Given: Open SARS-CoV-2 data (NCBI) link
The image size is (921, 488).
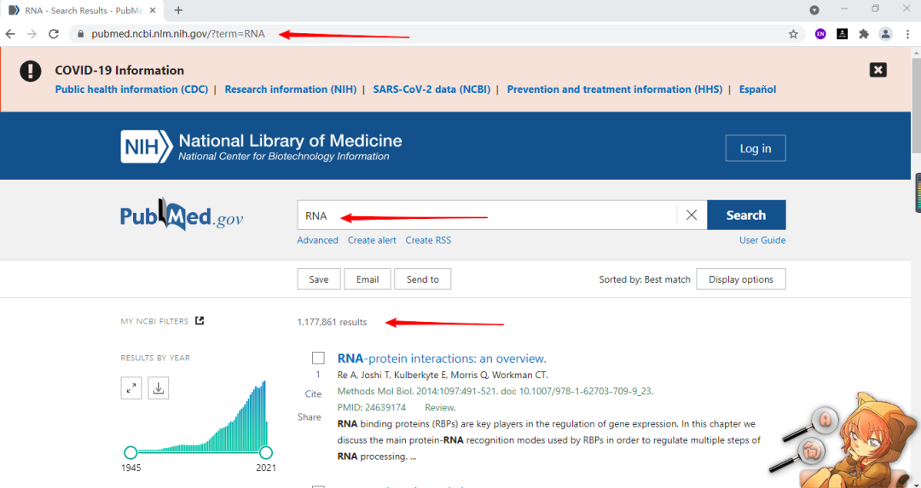Looking at the screenshot, I should pos(432,89).
